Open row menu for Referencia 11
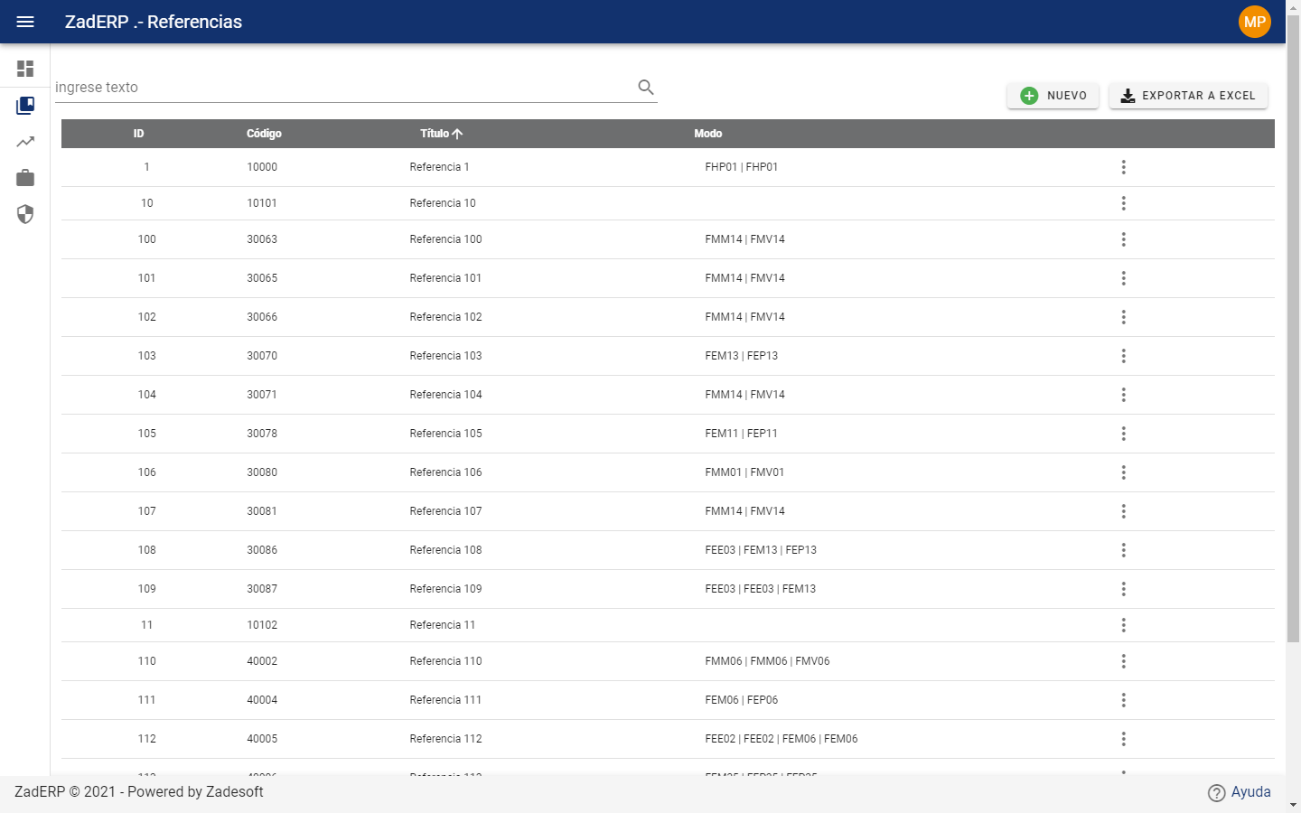 coord(1124,625)
